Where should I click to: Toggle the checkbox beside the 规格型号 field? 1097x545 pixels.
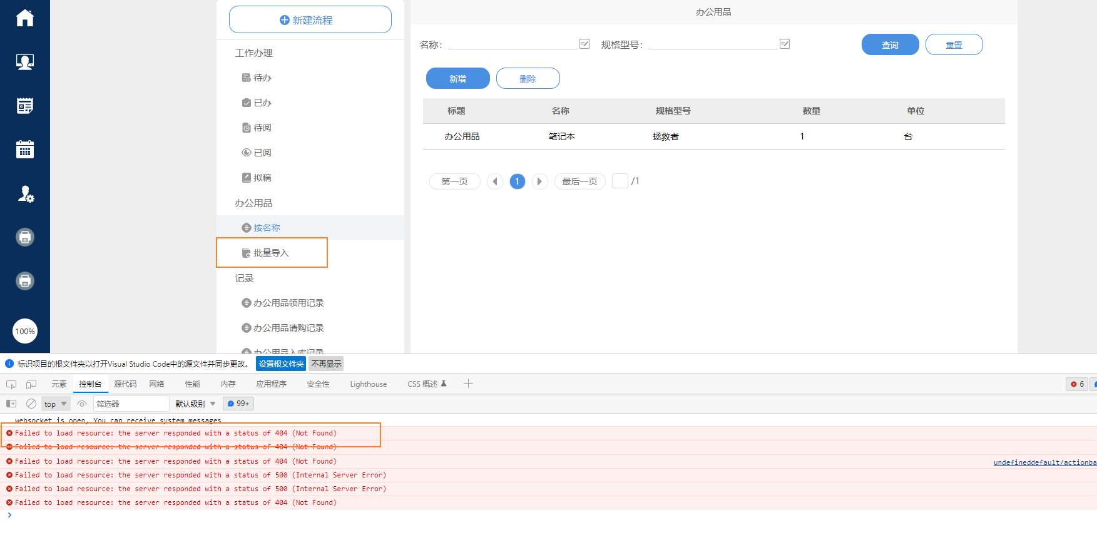[785, 44]
